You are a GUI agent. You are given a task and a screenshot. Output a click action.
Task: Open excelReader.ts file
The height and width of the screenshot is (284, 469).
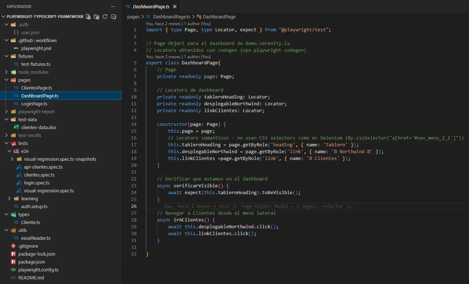[36, 238]
